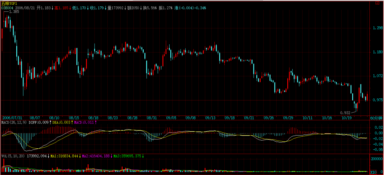Click the 10/11 date on time axis
The width and height of the screenshot is (384, 175).
click(x=307, y=118)
